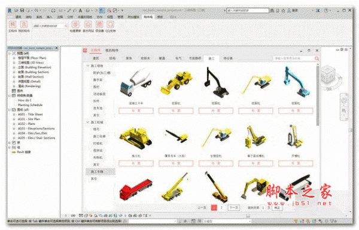
Task: Open the 体量和场地 ribbon tab
Action: coord(85,17)
